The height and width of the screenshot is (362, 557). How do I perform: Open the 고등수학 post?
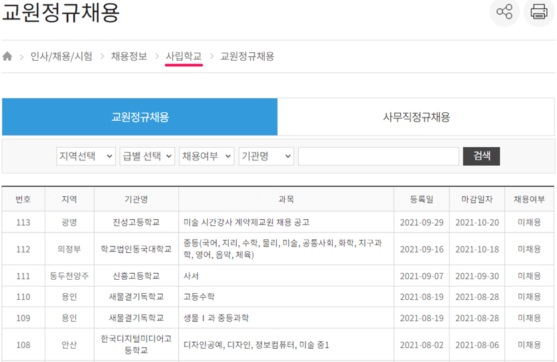tap(199, 297)
